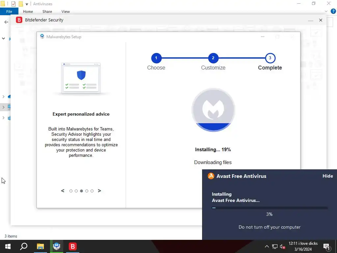Click the Malwarebytes Setup title icon

point(42,36)
